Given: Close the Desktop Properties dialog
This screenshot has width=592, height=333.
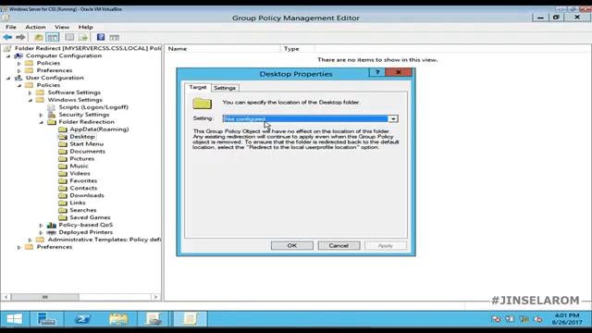Looking at the screenshot, I should coord(399,72).
